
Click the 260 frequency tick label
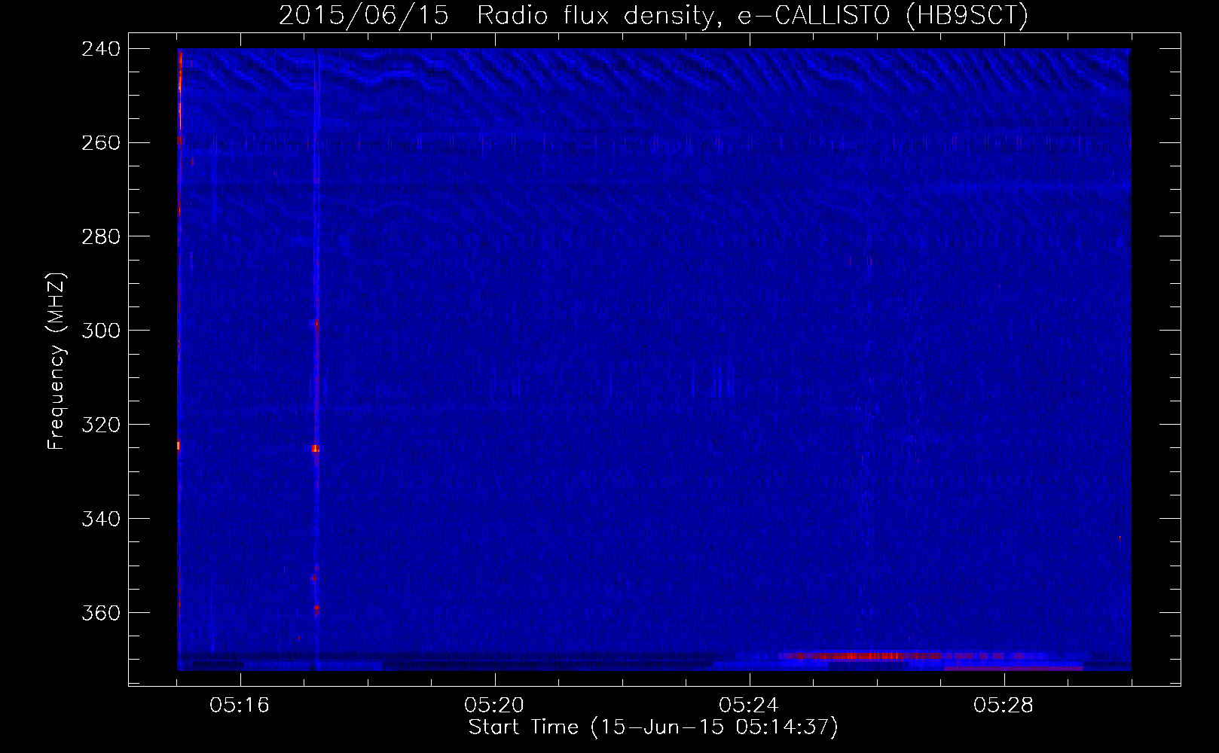(101, 143)
